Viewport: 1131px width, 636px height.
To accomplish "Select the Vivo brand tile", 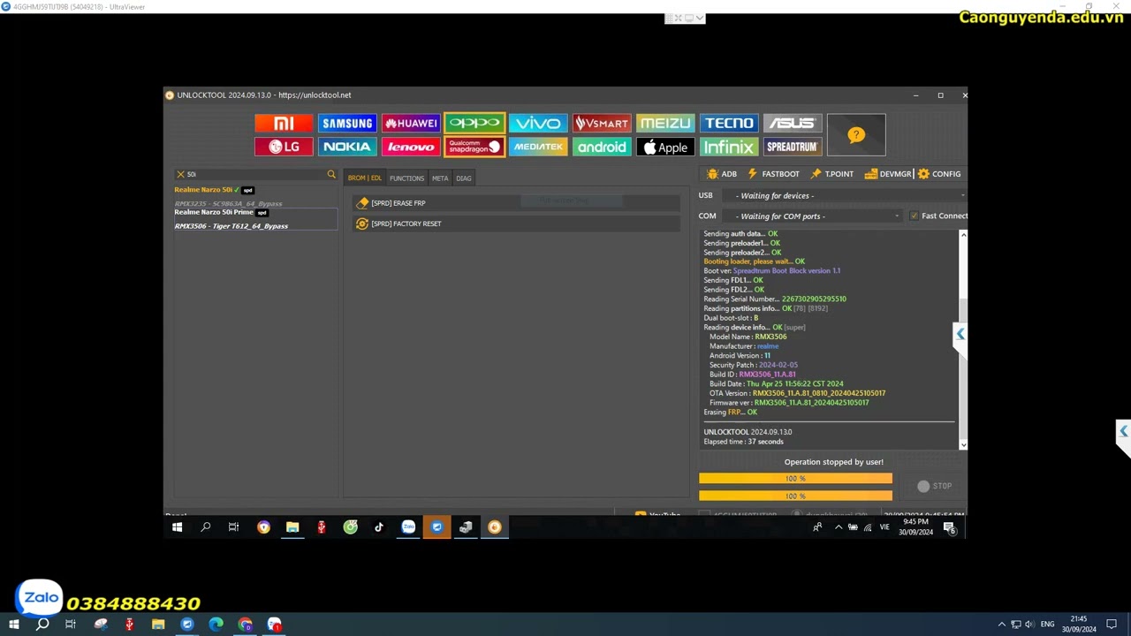I will click(x=538, y=123).
